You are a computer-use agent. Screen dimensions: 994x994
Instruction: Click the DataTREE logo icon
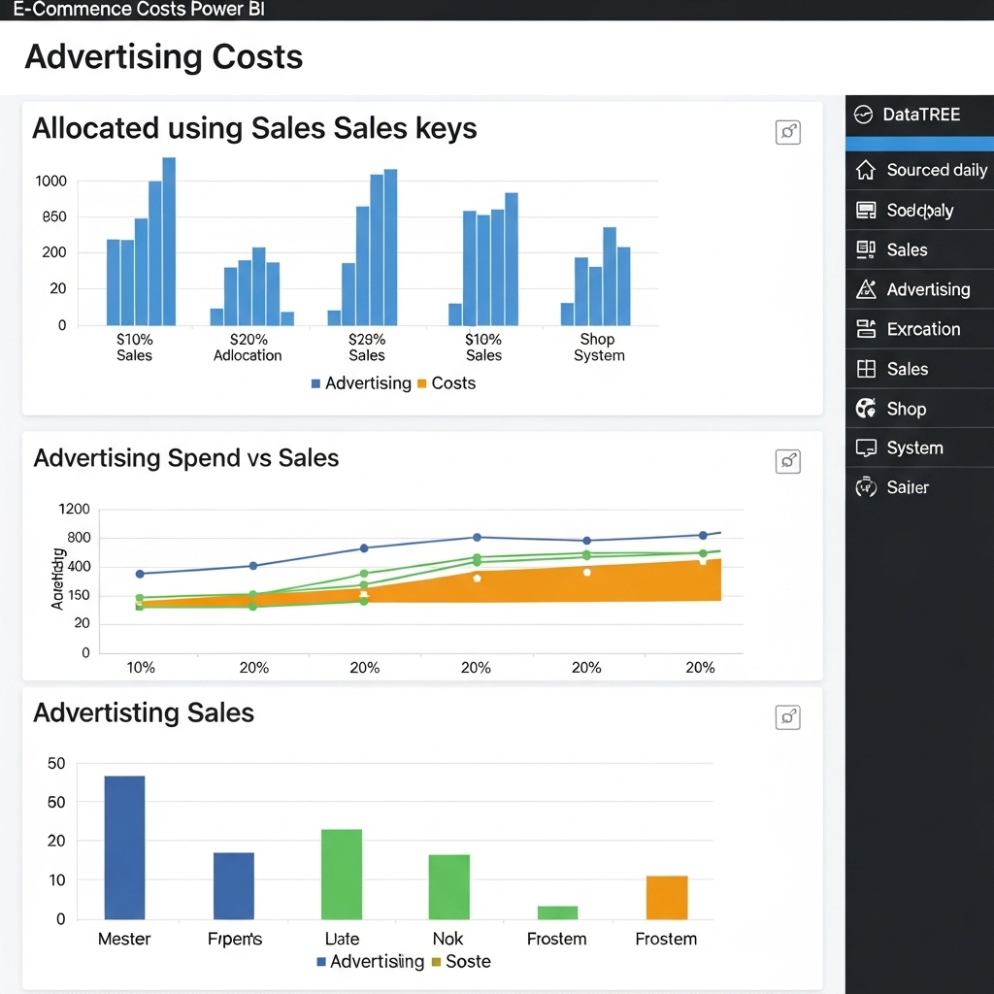863,115
